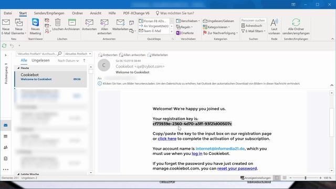Open the Neue Elemente menu

click(x=19, y=27)
